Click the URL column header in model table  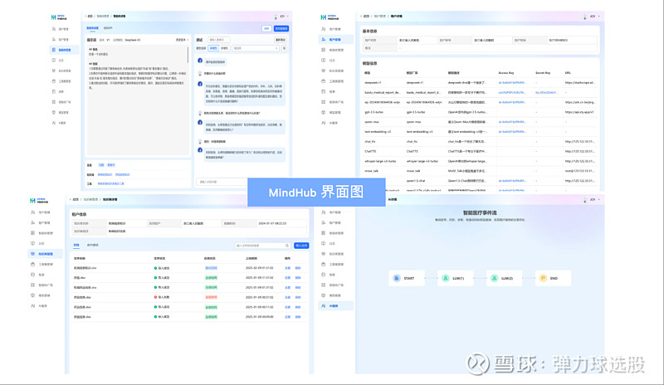[568, 73]
